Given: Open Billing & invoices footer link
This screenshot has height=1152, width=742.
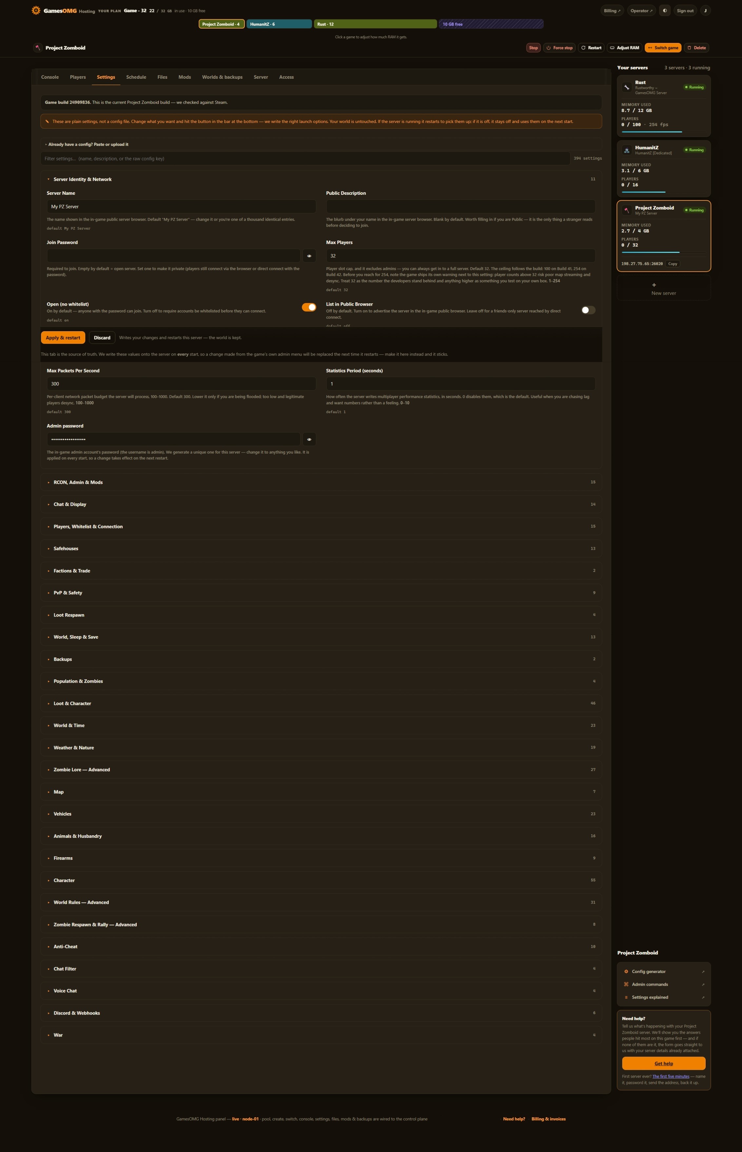Looking at the screenshot, I should (x=548, y=1119).
